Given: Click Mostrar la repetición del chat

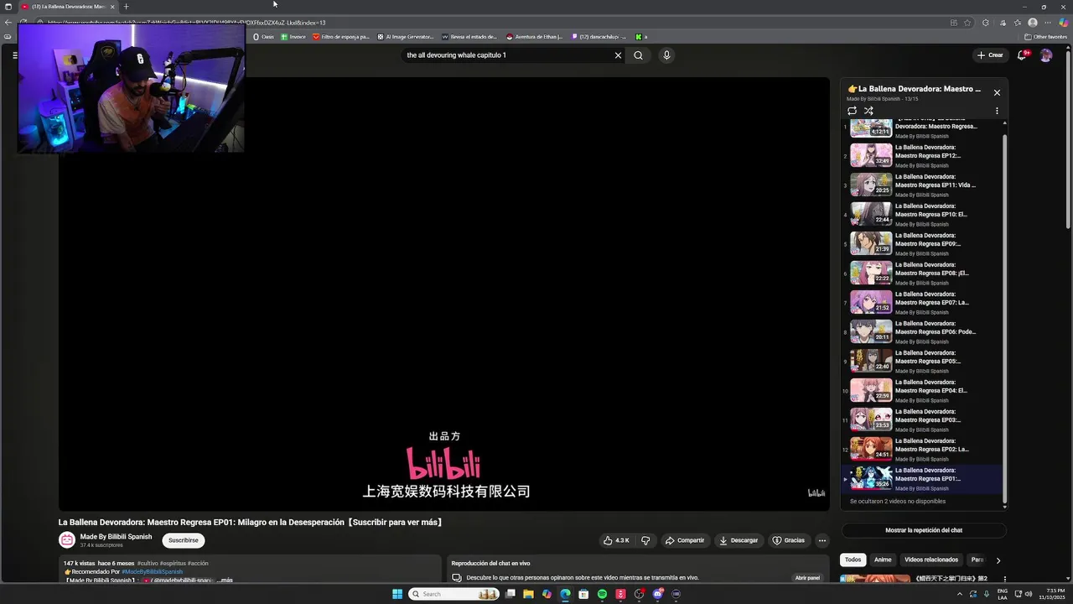Looking at the screenshot, I should click(x=924, y=530).
